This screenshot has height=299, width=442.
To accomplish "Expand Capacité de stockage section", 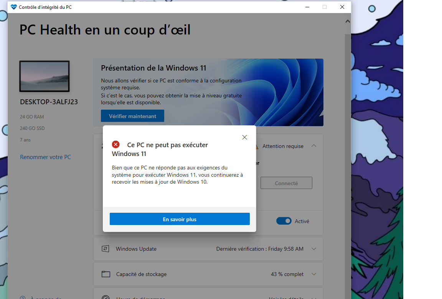I will point(314,274).
